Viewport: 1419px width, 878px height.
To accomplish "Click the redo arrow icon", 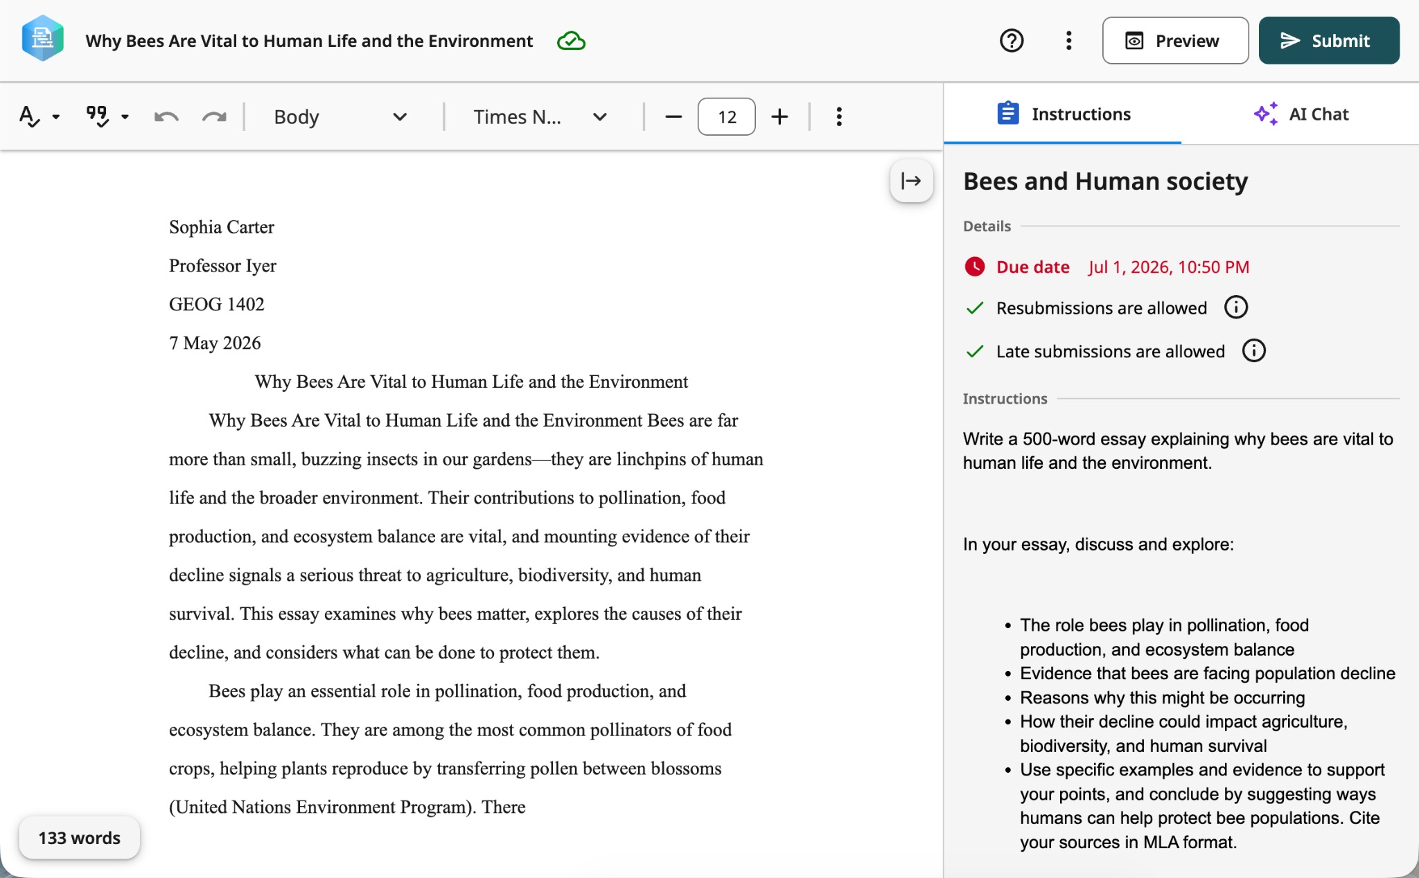I will 214,116.
